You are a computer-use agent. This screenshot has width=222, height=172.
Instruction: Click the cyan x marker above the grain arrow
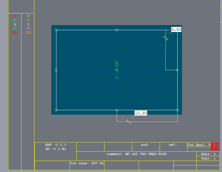(117, 62)
